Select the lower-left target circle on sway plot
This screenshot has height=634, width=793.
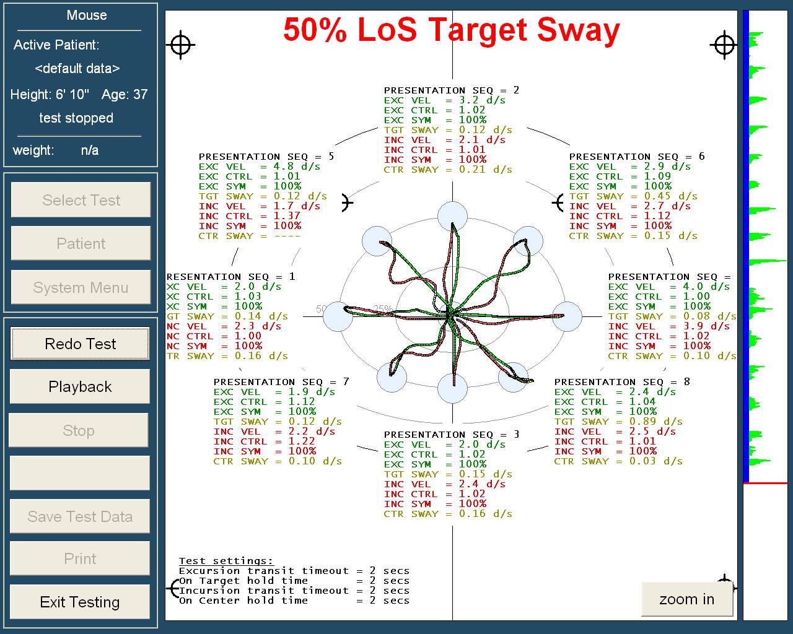(x=392, y=377)
